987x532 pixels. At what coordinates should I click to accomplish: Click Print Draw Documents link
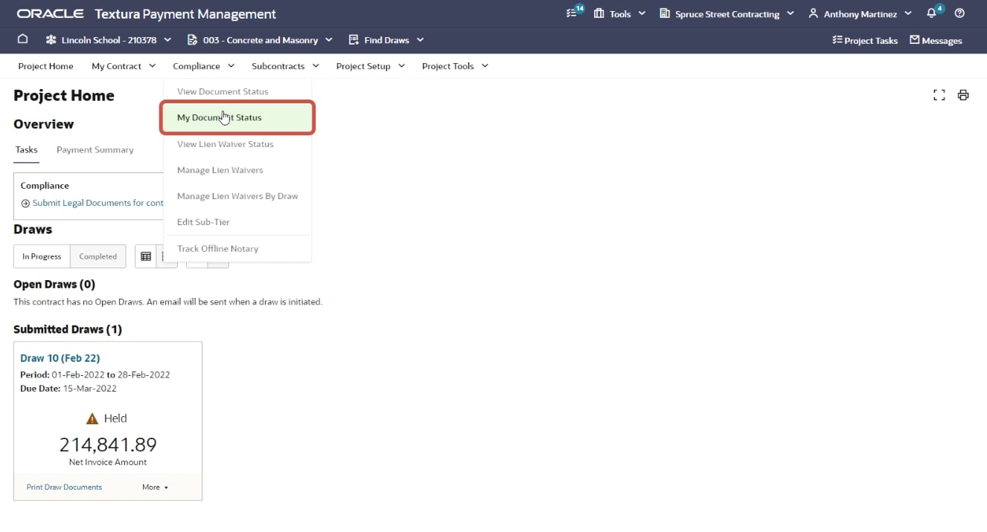[x=64, y=487]
